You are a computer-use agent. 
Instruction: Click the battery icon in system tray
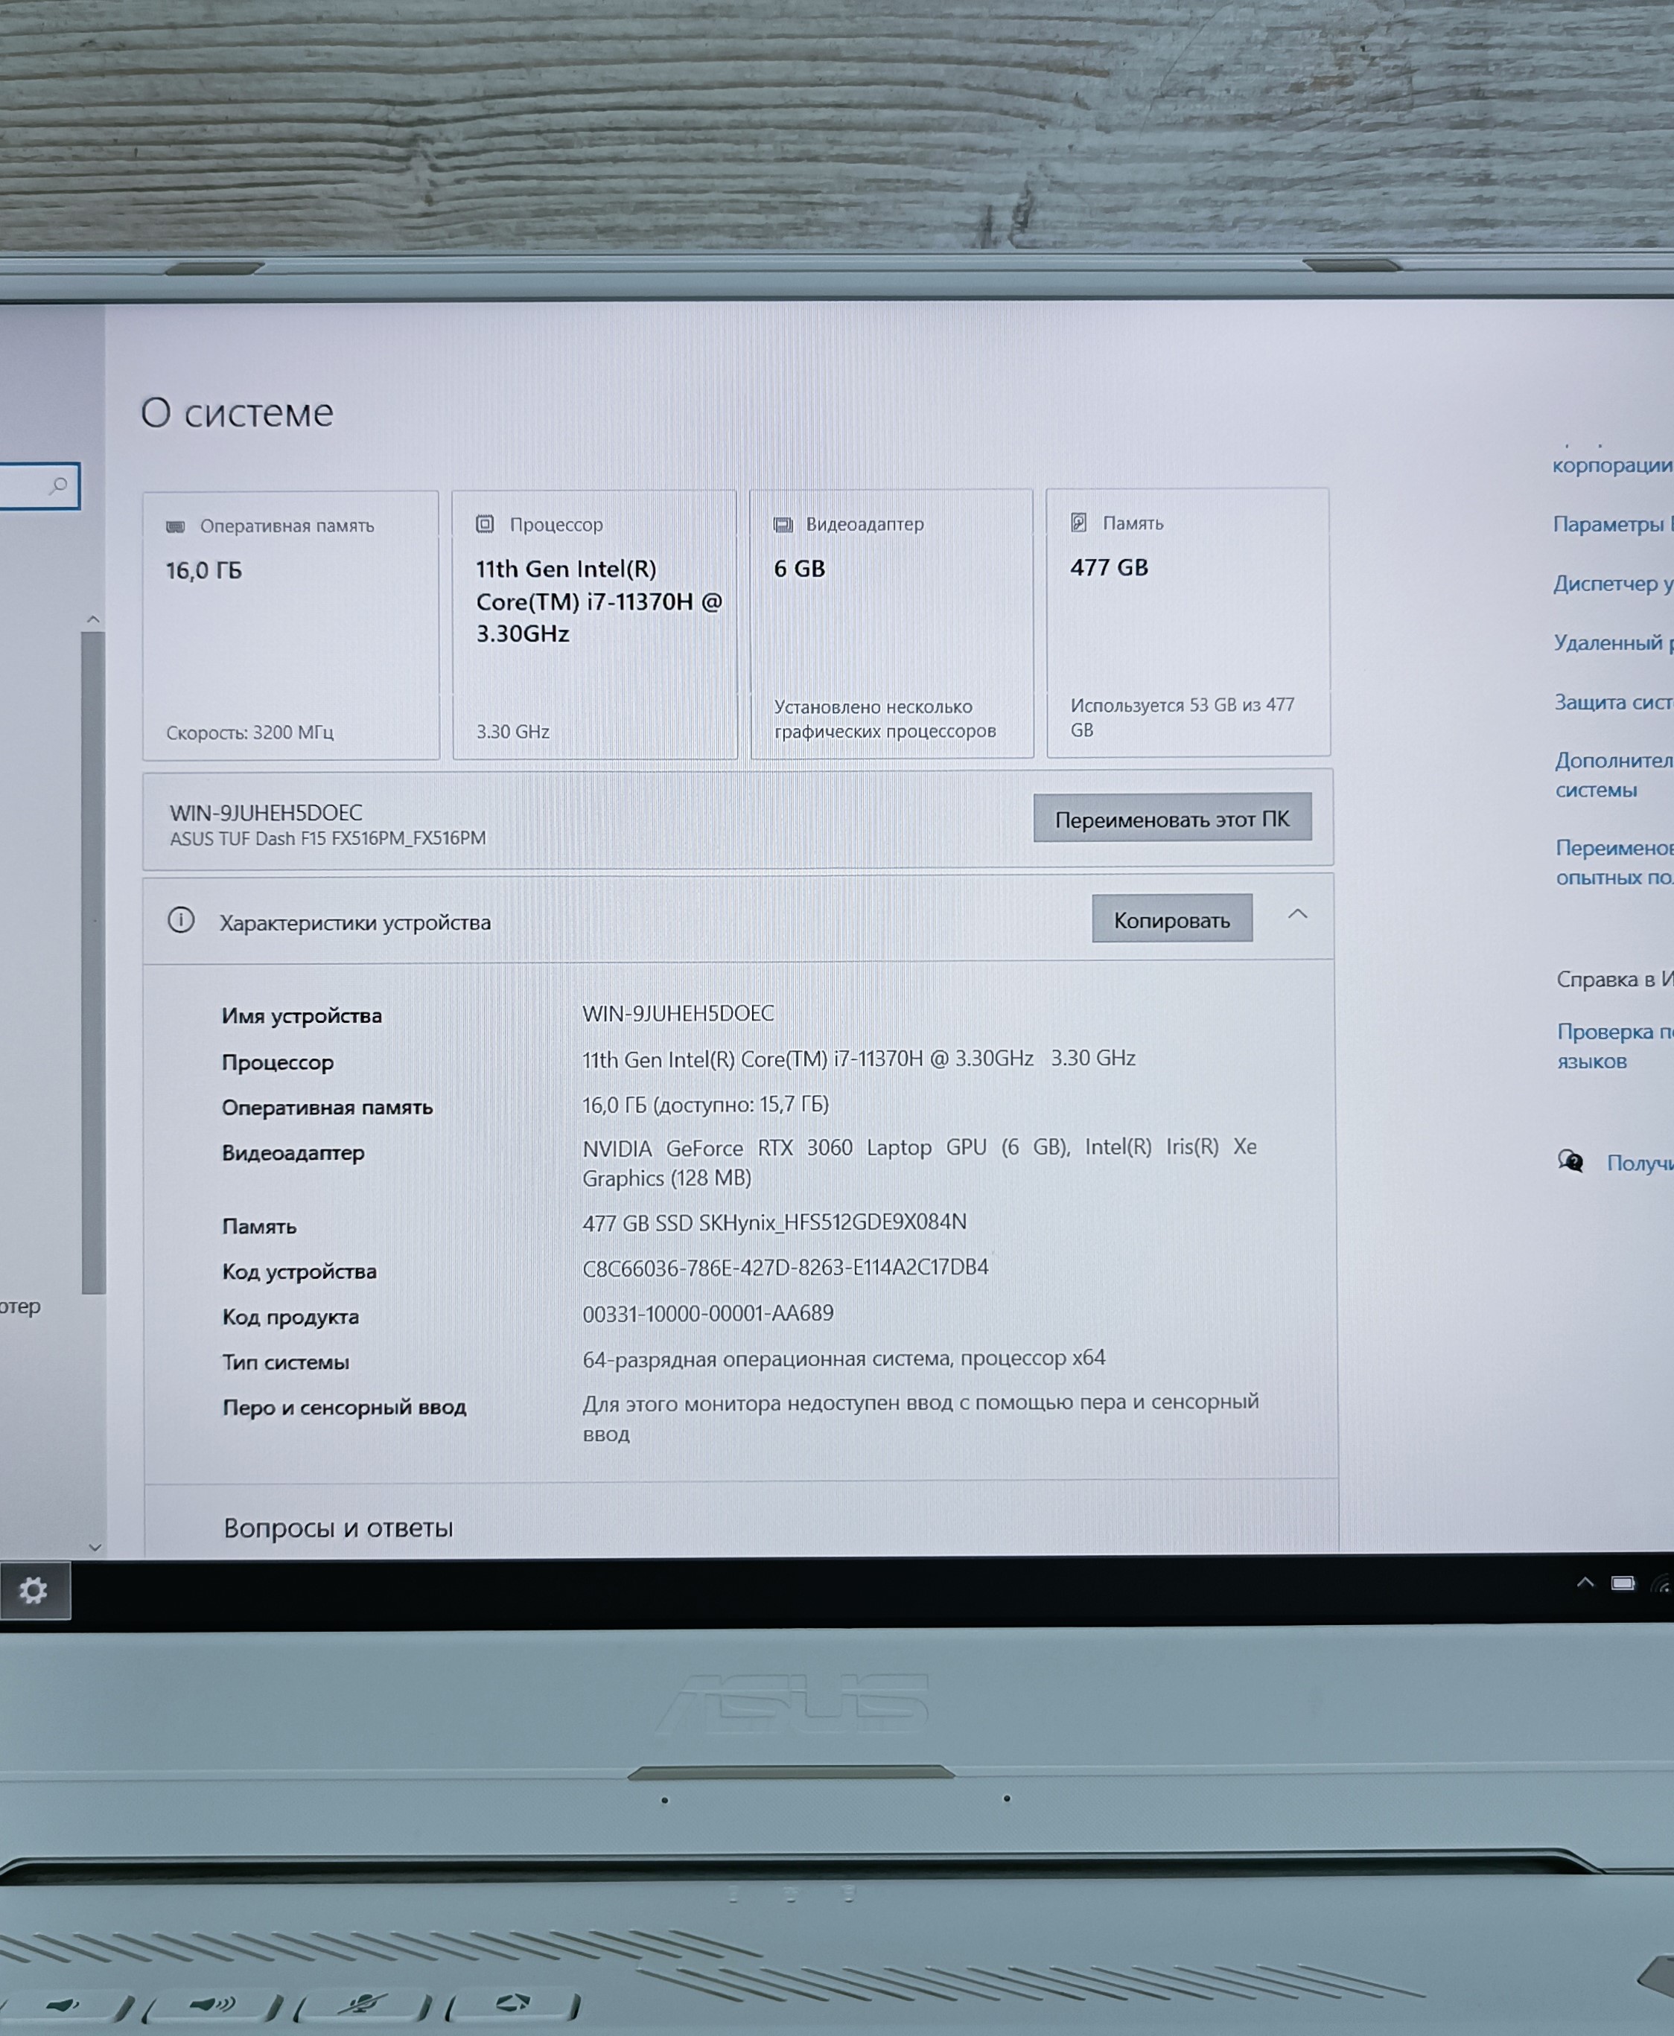(x=1623, y=1583)
